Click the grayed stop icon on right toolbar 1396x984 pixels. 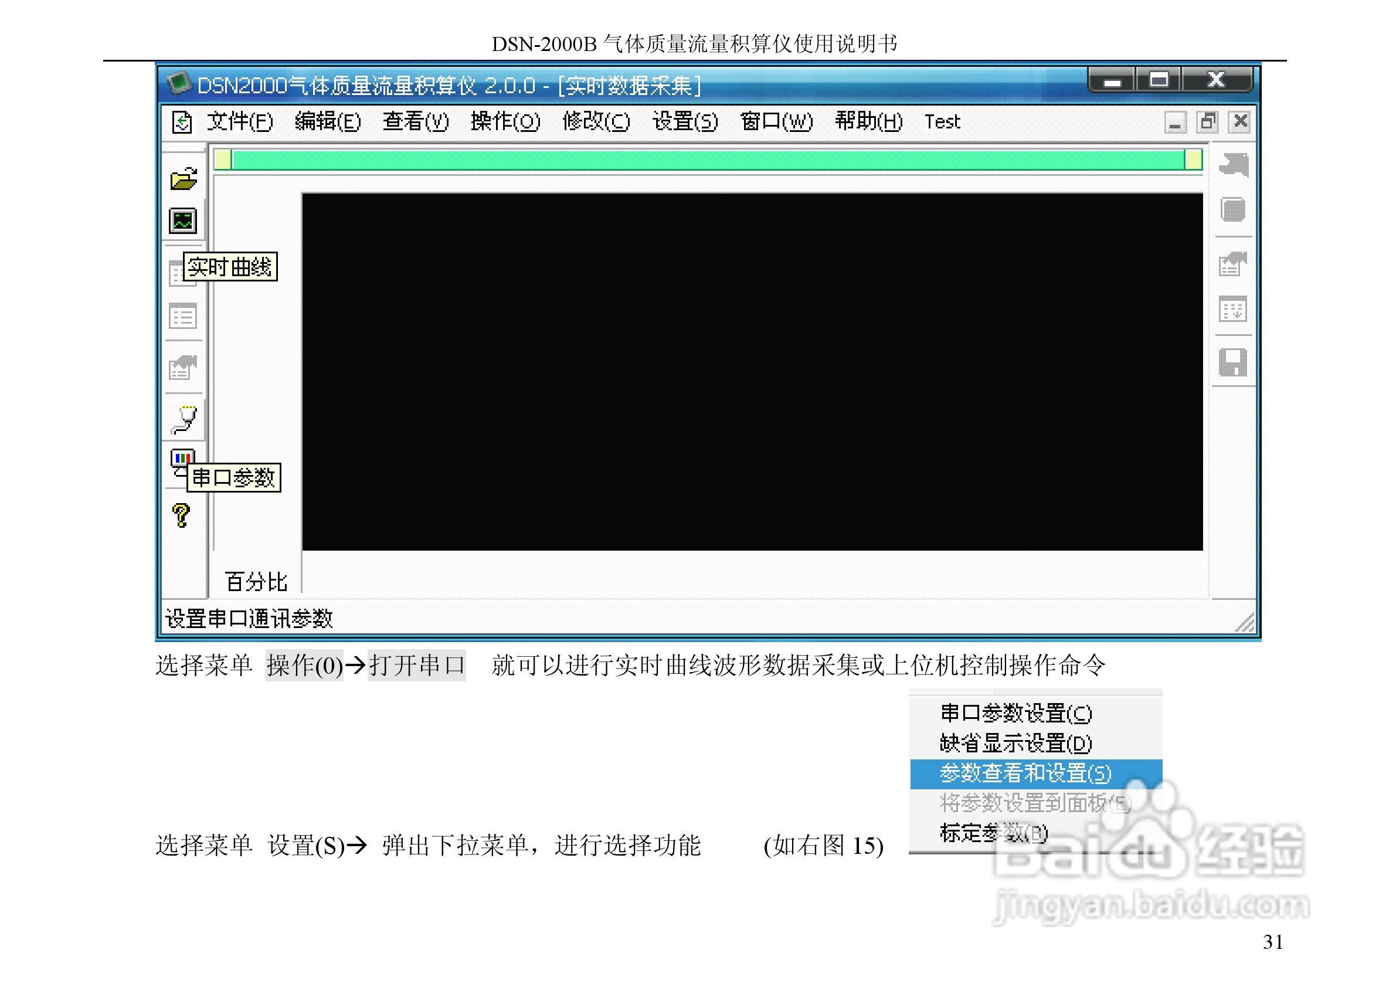(1232, 210)
